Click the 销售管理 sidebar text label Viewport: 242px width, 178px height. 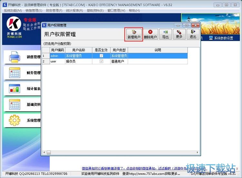[x=34, y=57]
